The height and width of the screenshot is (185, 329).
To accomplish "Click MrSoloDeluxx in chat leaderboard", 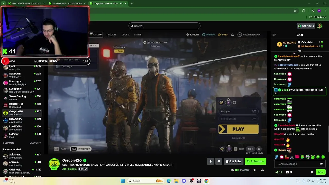I will click(x=310, y=47).
